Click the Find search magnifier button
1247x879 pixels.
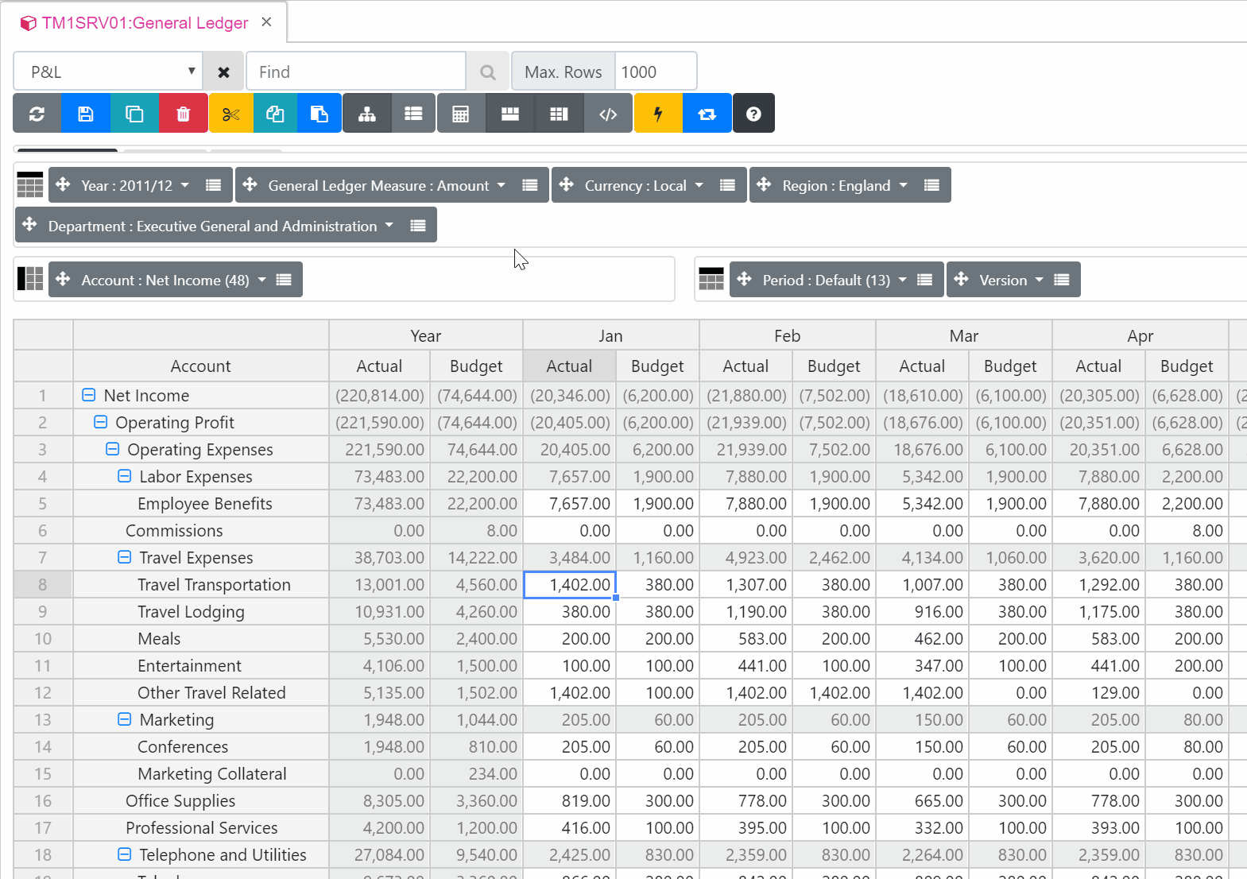(487, 72)
